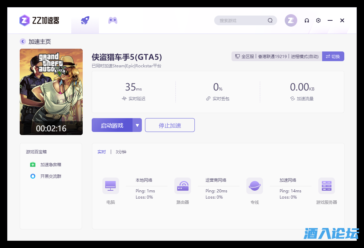Click the 路由器 router icon

[x=183, y=185]
